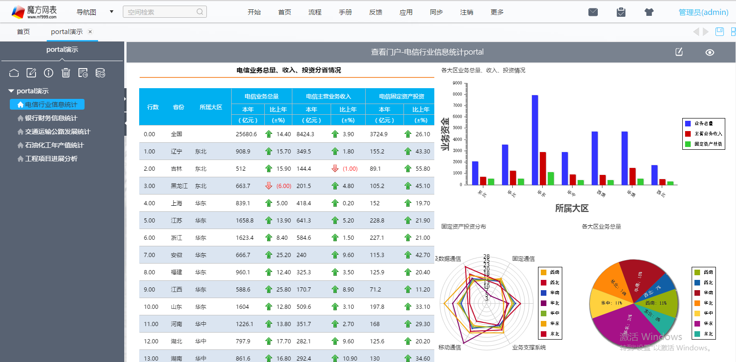Open the 应用 menu
This screenshot has height=362, width=736.
[x=406, y=12]
